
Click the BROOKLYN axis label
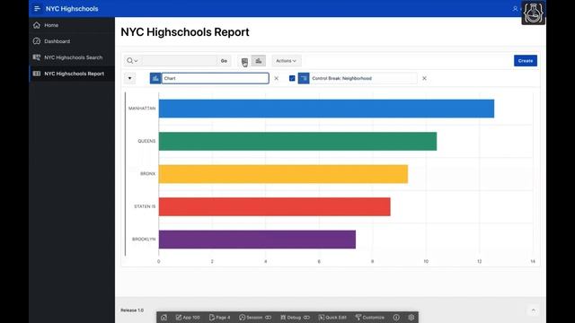pyautogui.click(x=144, y=240)
